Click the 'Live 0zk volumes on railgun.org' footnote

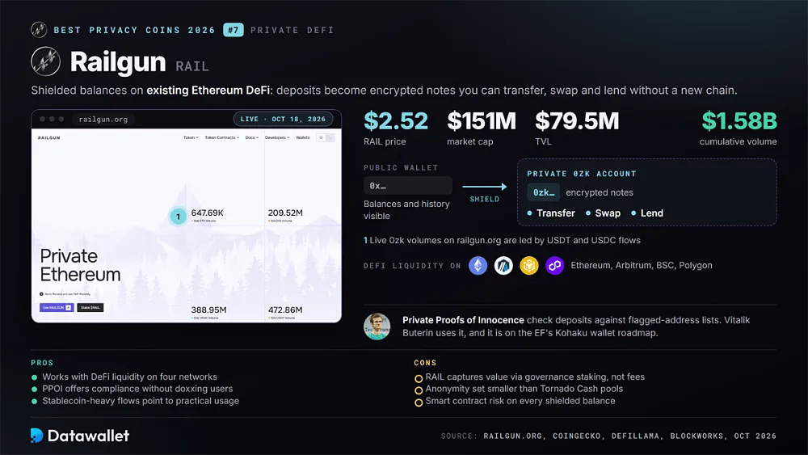pos(502,240)
